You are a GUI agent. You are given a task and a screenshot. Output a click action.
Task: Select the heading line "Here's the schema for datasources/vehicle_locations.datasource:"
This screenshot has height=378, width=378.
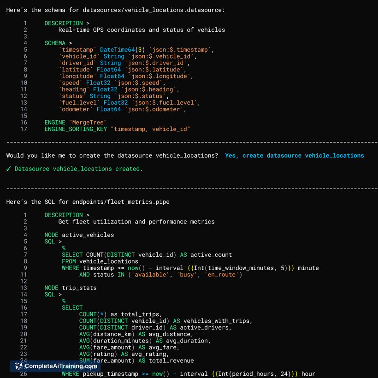(x=115, y=10)
